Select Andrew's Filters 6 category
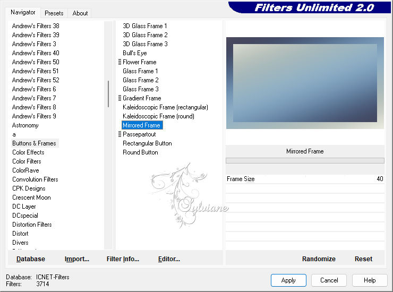 (34, 89)
